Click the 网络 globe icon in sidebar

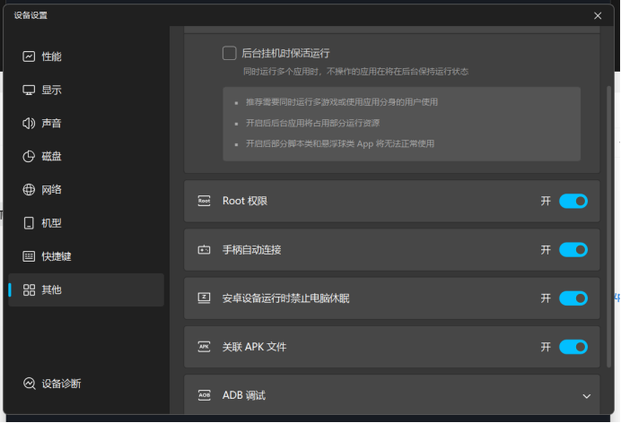click(x=29, y=189)
